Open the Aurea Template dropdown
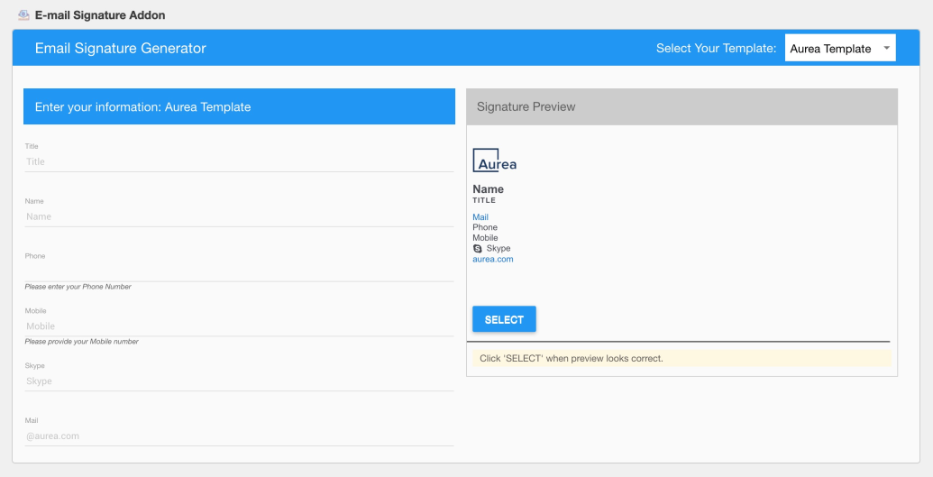933x477 pixels. [x=839, y=48]
